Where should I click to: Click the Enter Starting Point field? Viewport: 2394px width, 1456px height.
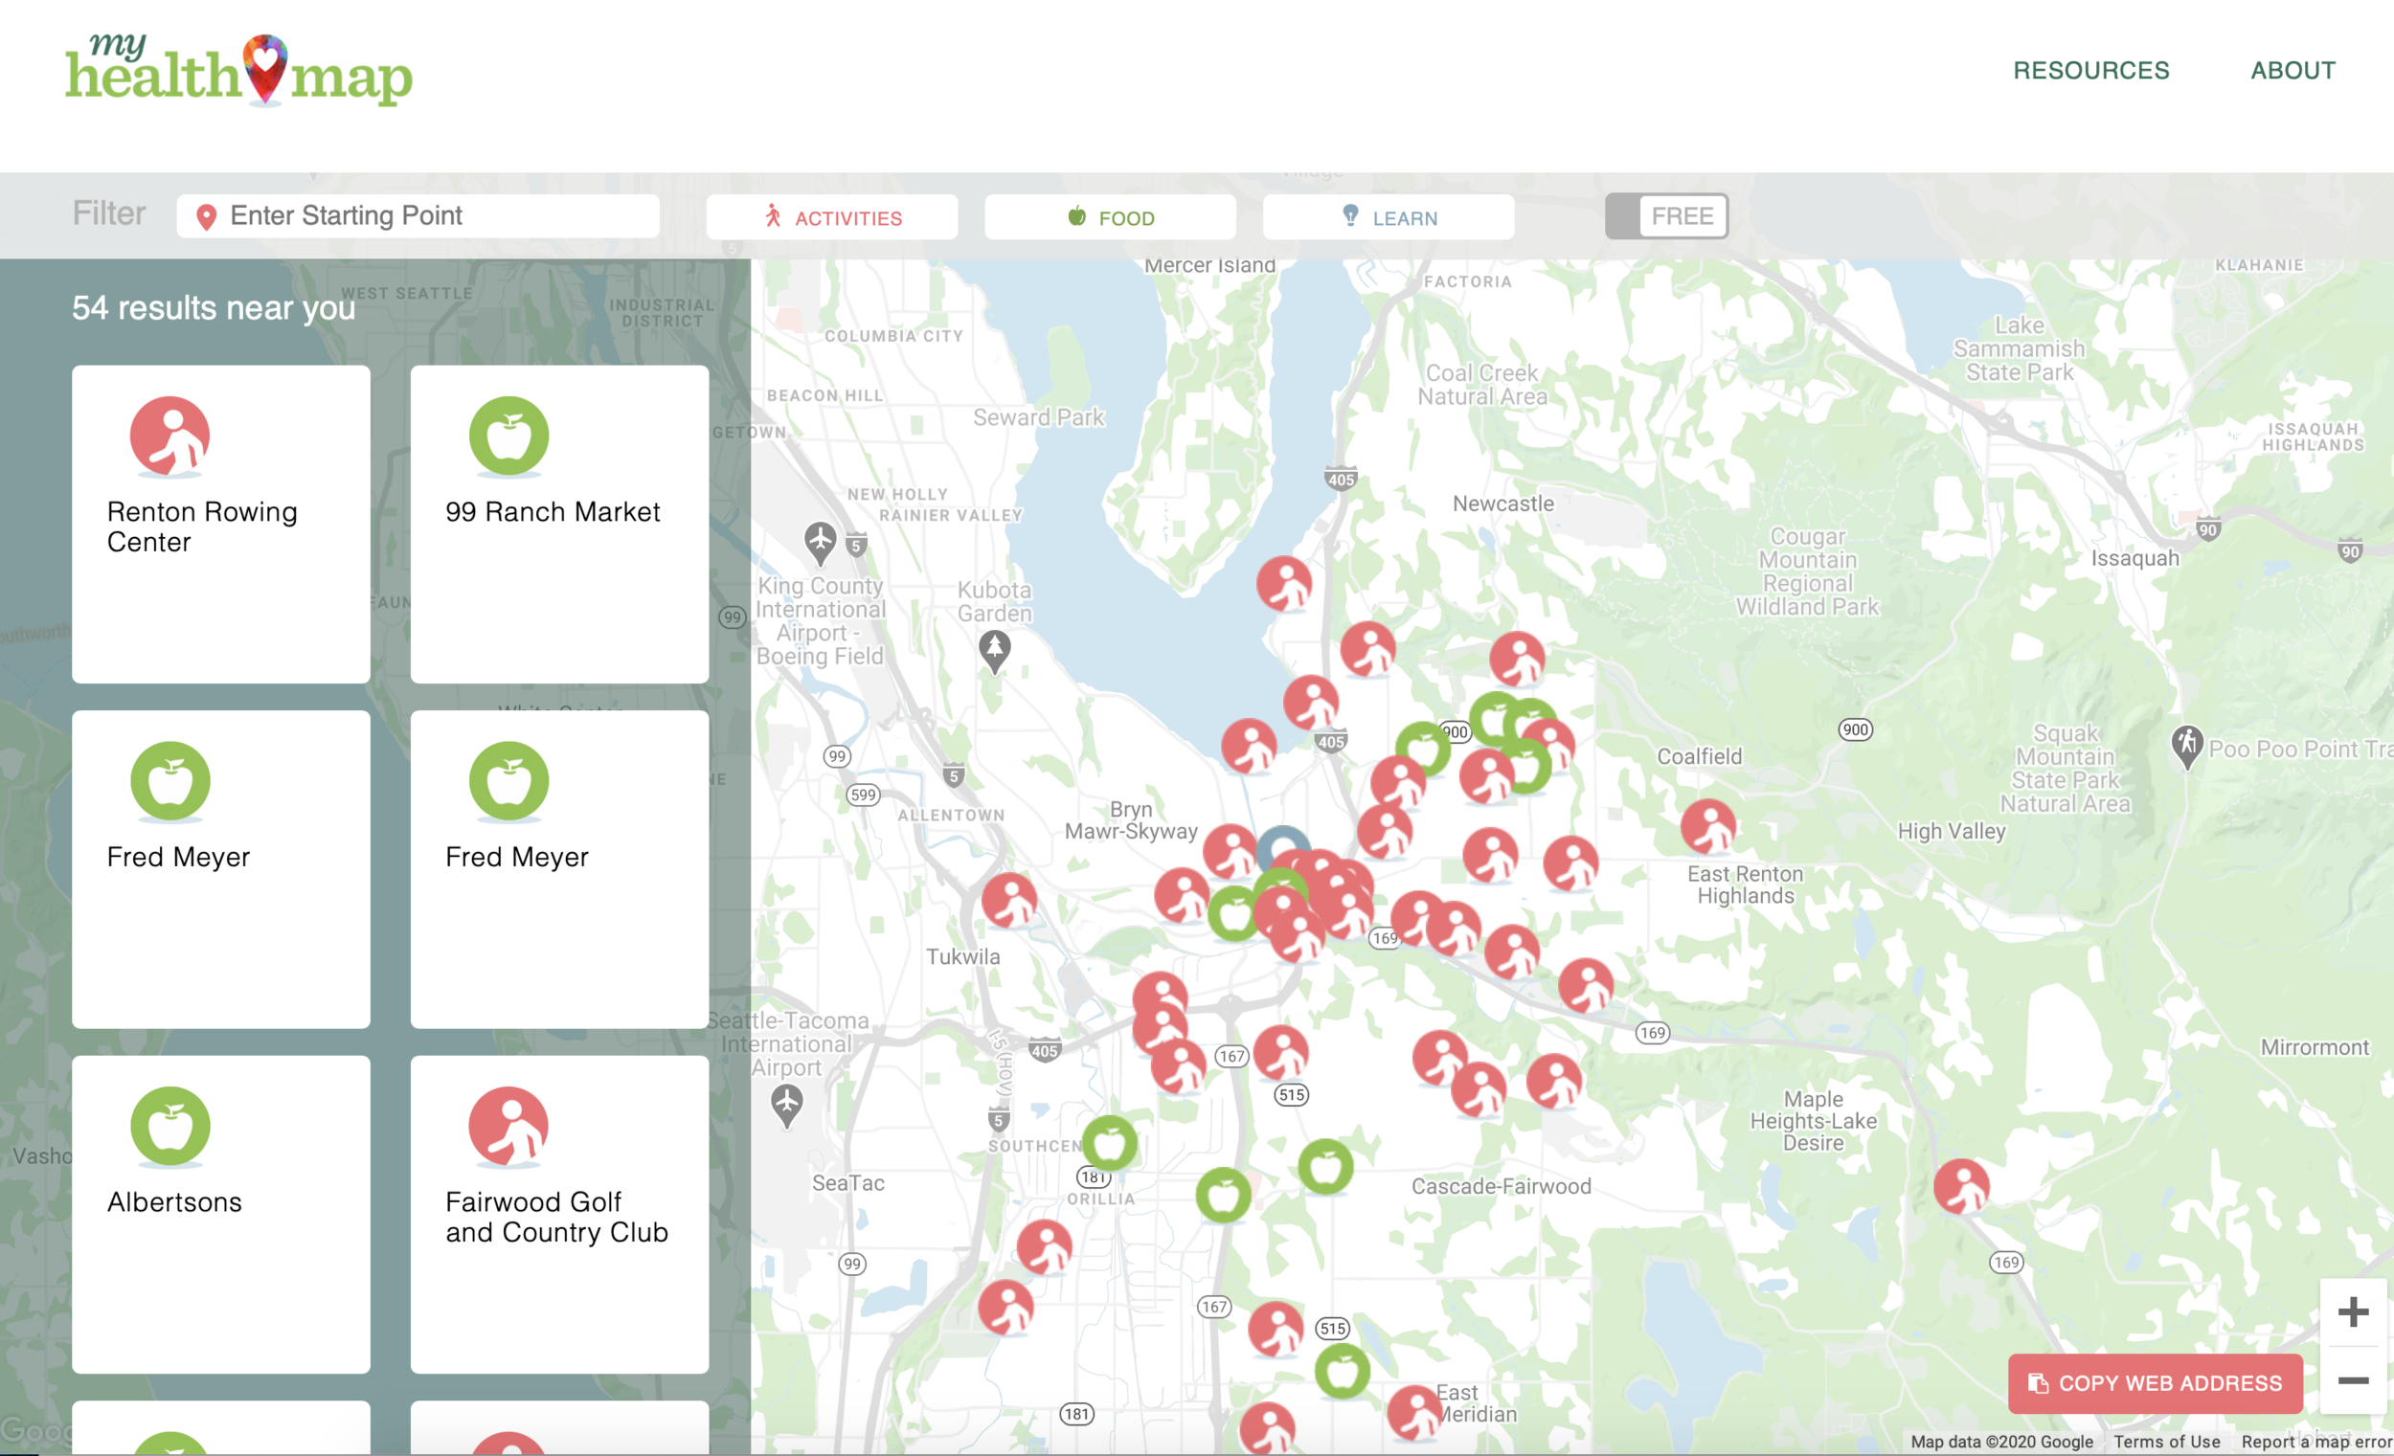418,215
